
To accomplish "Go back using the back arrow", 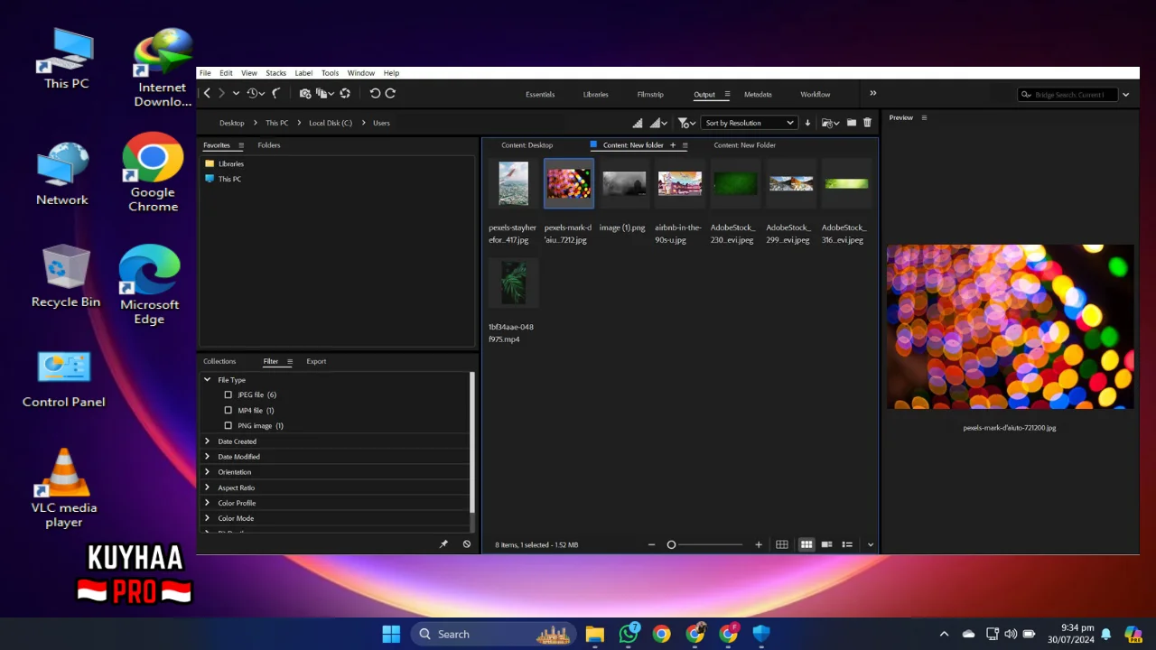I will tap(207, 93).
